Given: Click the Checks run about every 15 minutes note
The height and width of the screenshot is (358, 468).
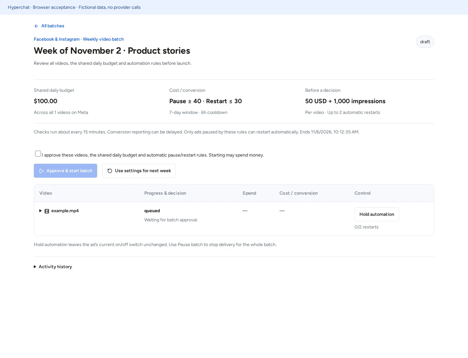Looking at the screenshot, I should 197,132.
